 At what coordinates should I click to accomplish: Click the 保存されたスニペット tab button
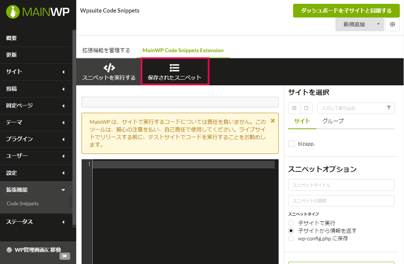point(175,72)
